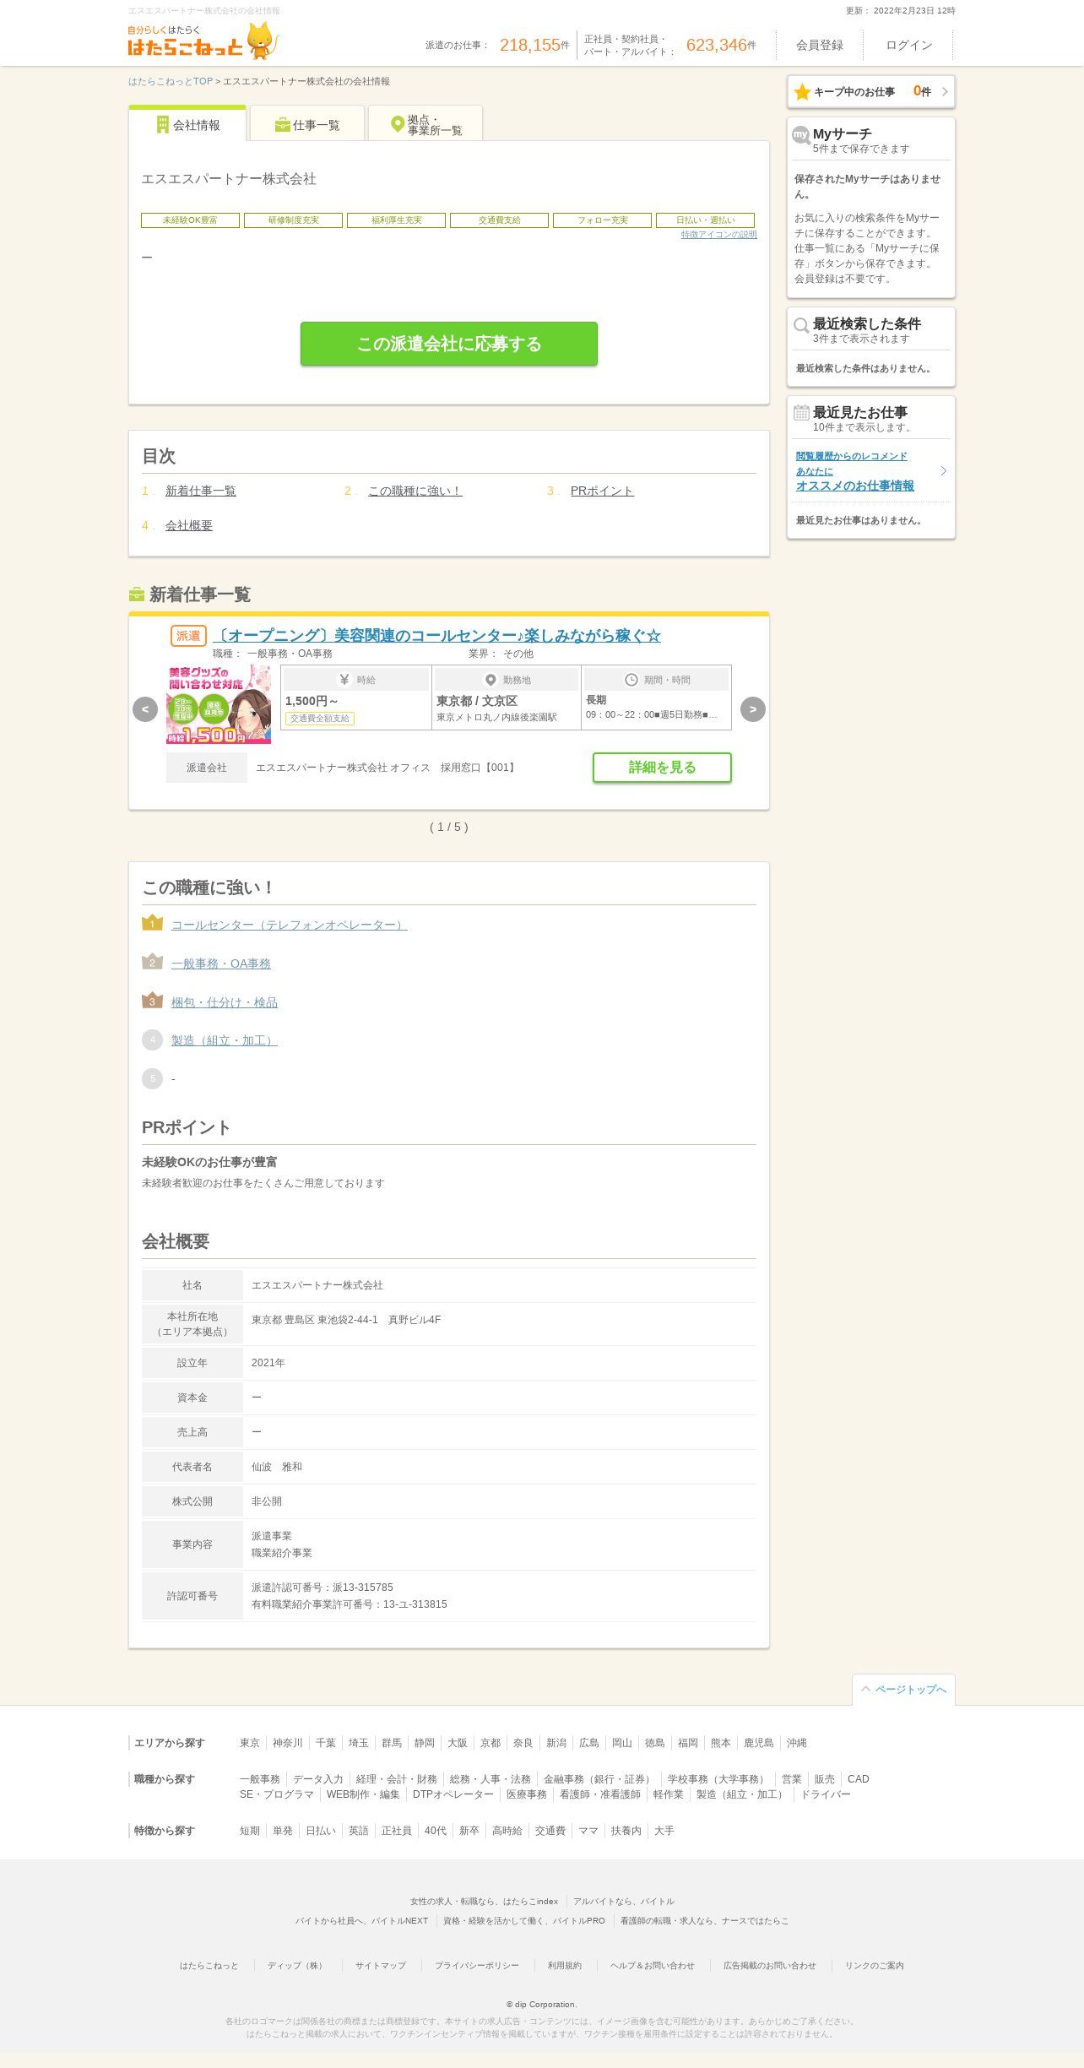Click 派遣許認可番号：派13-315785 text
The height and width of the screenshot is (2068, 1084).
(x=322, y=1588)
